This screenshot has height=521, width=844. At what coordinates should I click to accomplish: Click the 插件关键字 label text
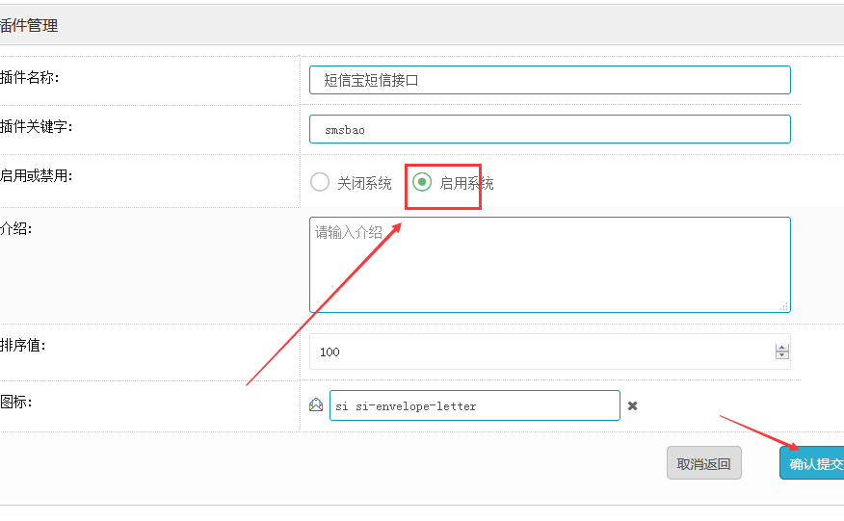pos(36,126)
